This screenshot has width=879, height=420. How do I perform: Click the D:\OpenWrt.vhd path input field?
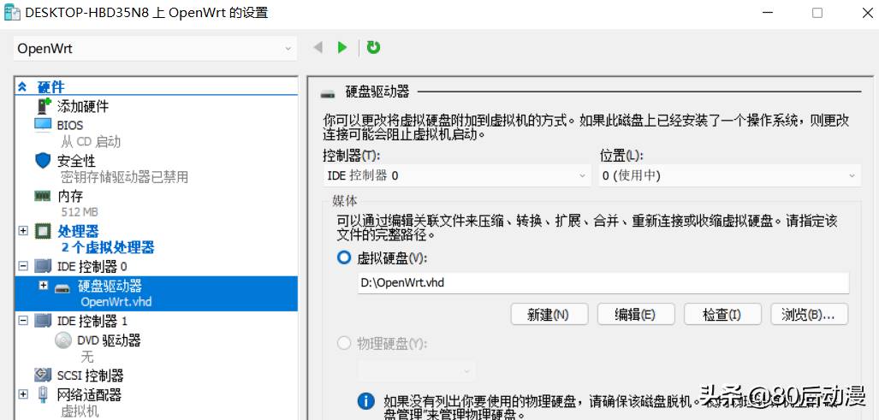point(603,283)
